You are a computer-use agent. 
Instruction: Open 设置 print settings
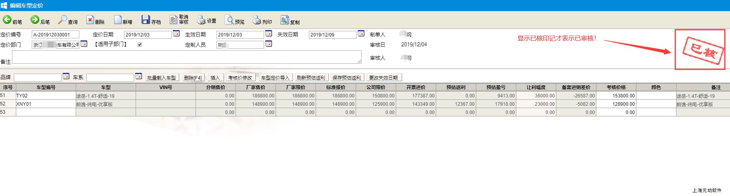point(201,20)
